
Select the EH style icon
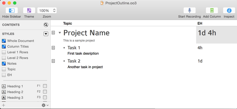tap(4, 75)
